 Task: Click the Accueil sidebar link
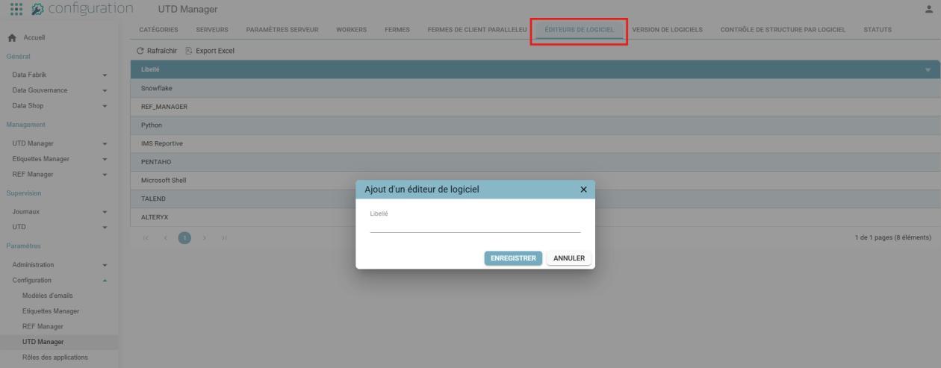[x=34, y=38]
